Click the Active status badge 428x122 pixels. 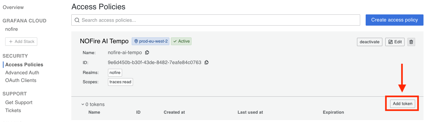coord(181,41)
